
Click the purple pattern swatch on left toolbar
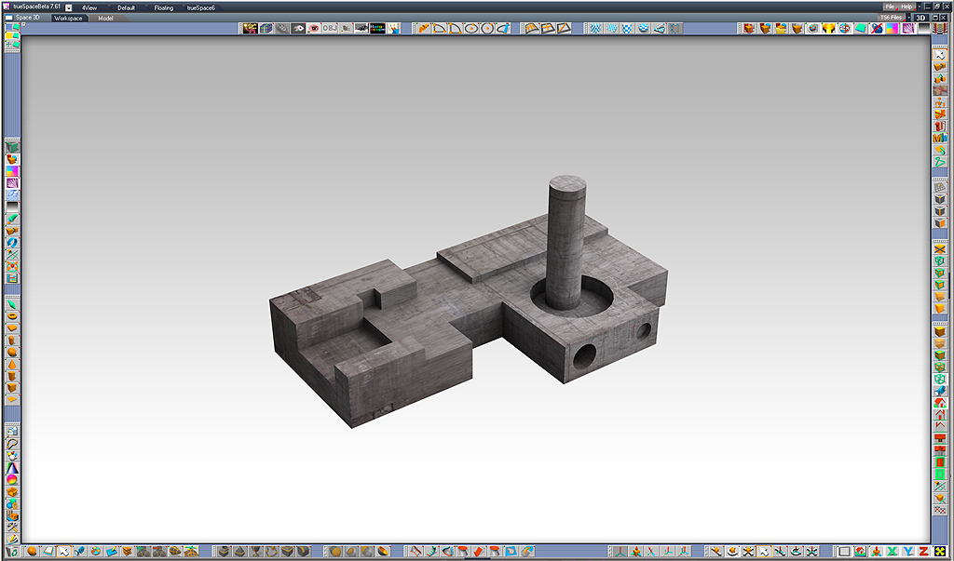12,183
